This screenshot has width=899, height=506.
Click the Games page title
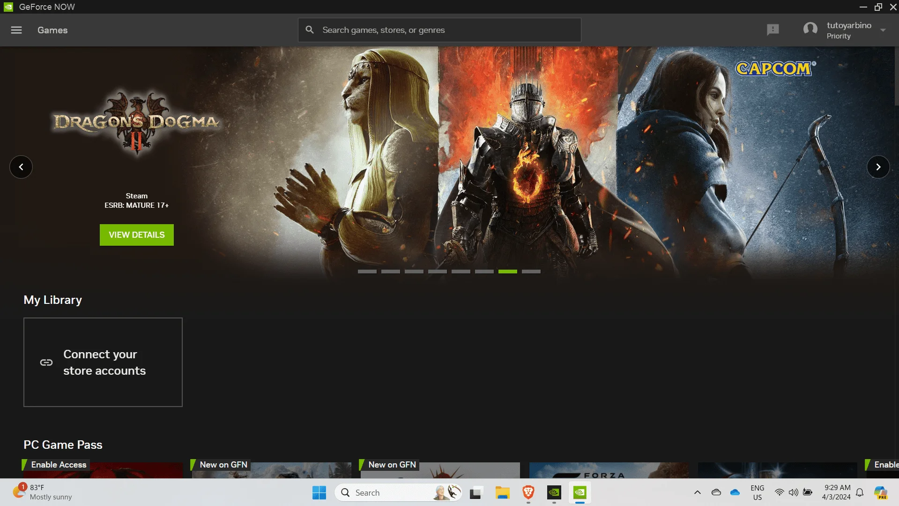point(52,30)
